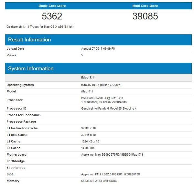Image resolution: width=194 pixels, height=188 pixels.
Task: Select Memory value 65536 MB 2133 MHz DDR4
Action: [99, 181]
